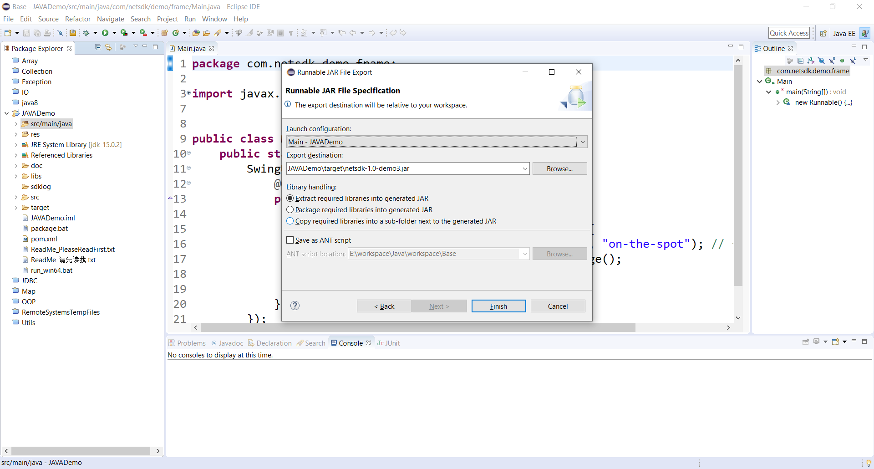Screen dimensions: 874x469
Task: Toggle Hide Static Members in Outline
Action: point(832,61)
